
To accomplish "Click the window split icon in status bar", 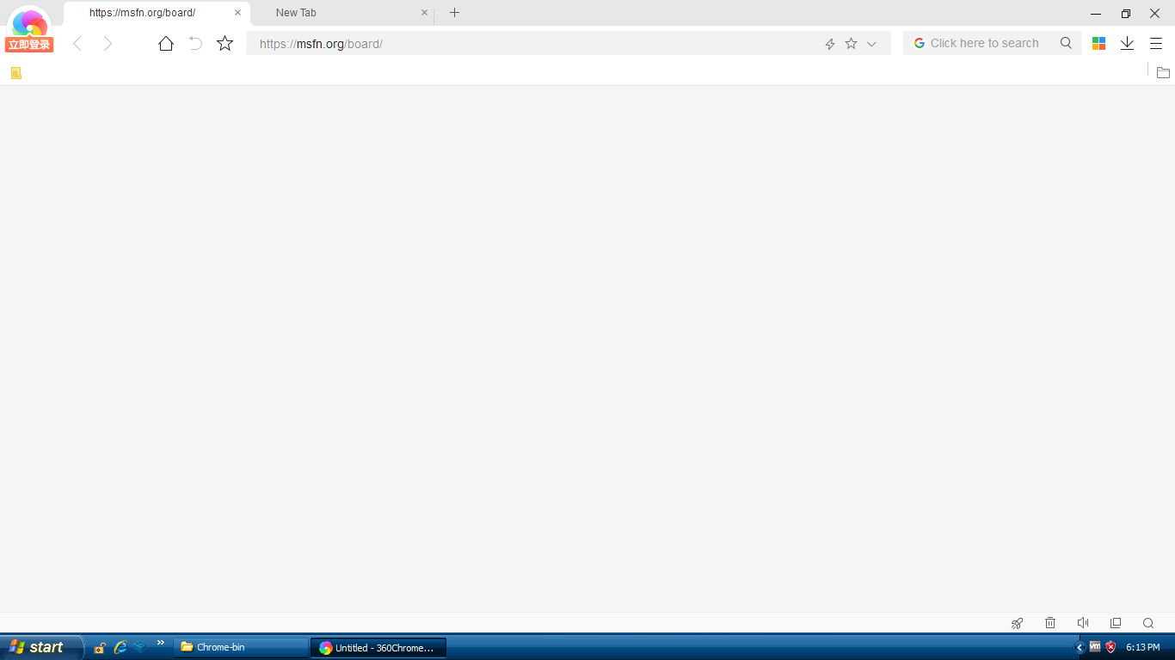I will 1116,623.
